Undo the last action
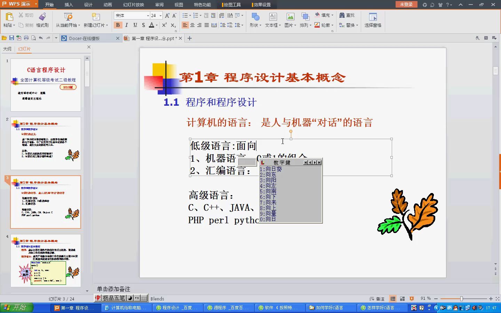This screenshot has height=313, width=501. click(x=41, y=38)
